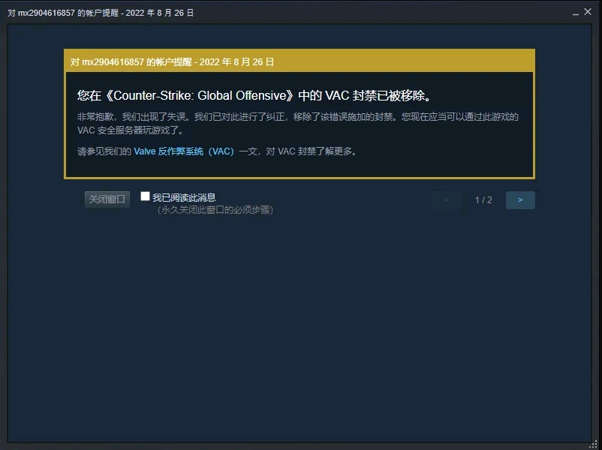Click the date in the yellow alert header

click(x=236, y=62)
